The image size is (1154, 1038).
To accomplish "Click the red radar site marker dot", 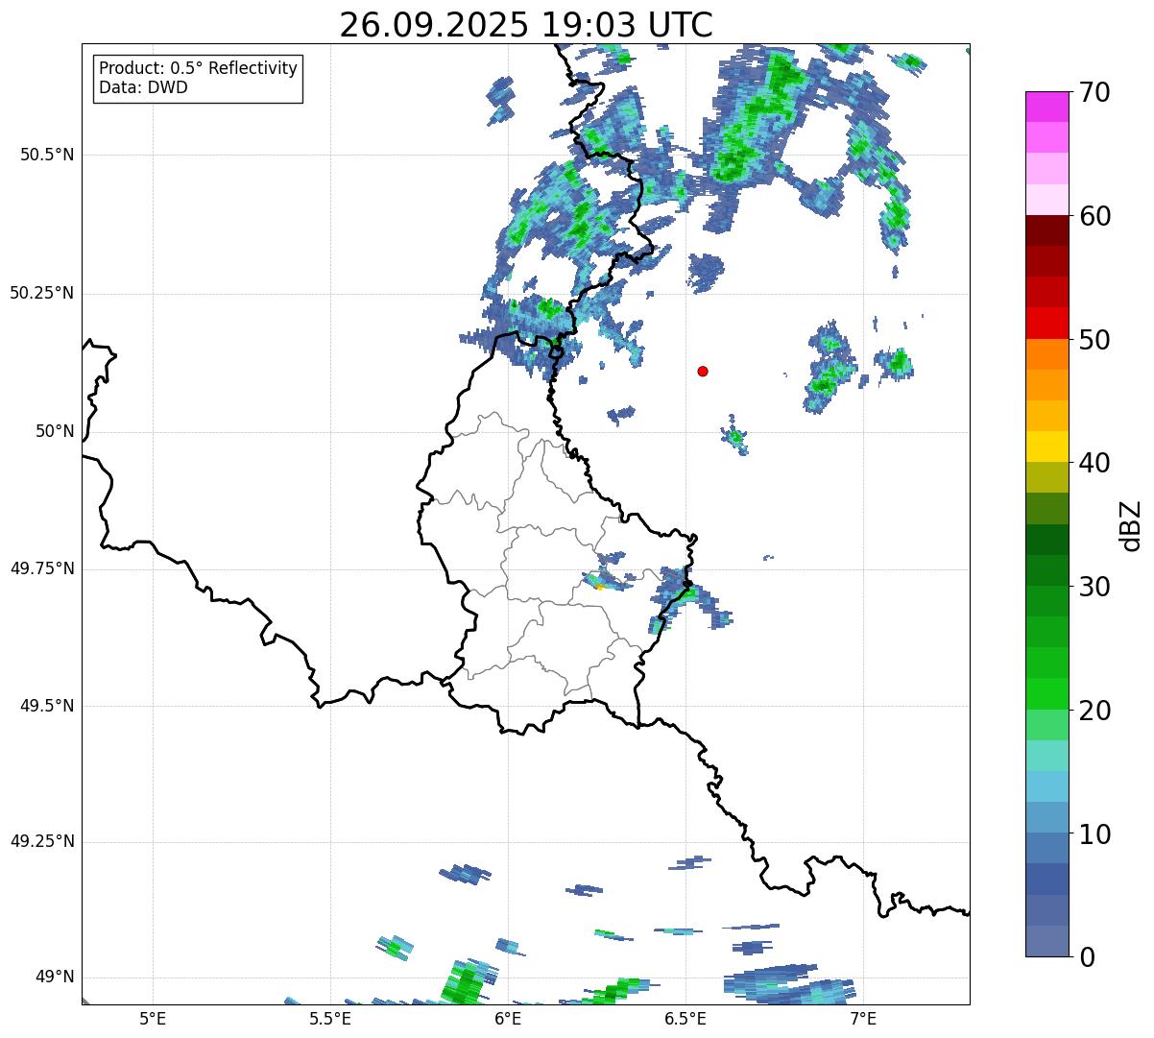I will (x=703, y=371).
